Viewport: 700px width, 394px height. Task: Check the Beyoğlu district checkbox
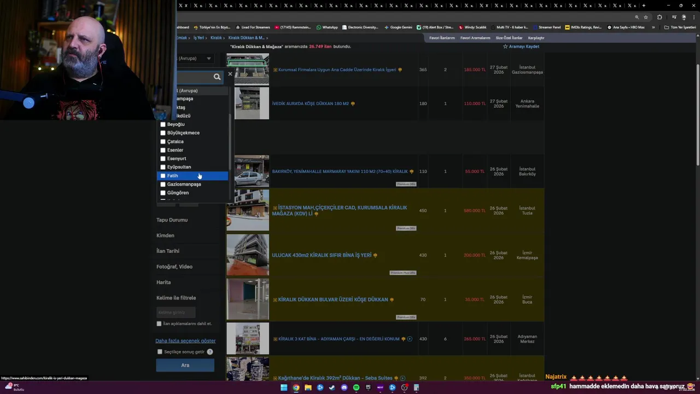(x=163, y=124)
